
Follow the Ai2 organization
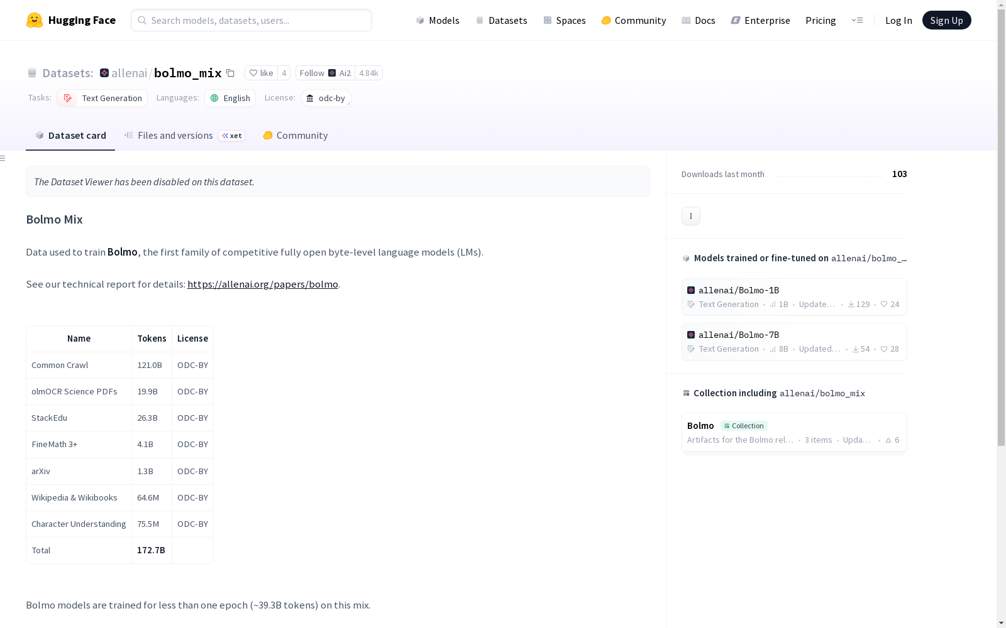325,73
